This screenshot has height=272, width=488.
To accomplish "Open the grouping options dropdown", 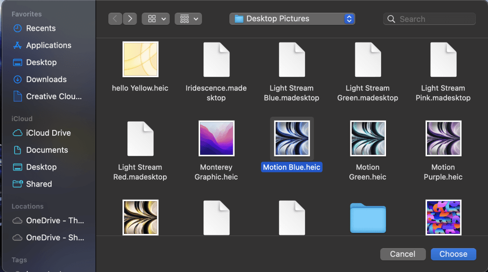I will [x=188, y=19].
